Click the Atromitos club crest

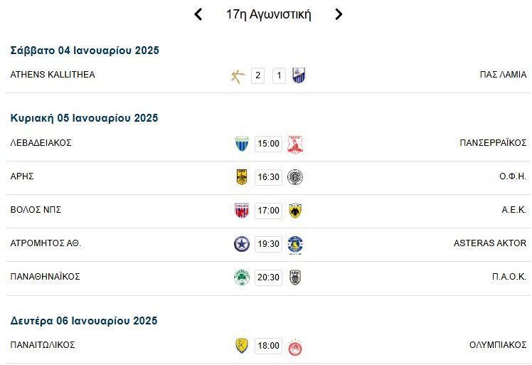click(242, 244)
